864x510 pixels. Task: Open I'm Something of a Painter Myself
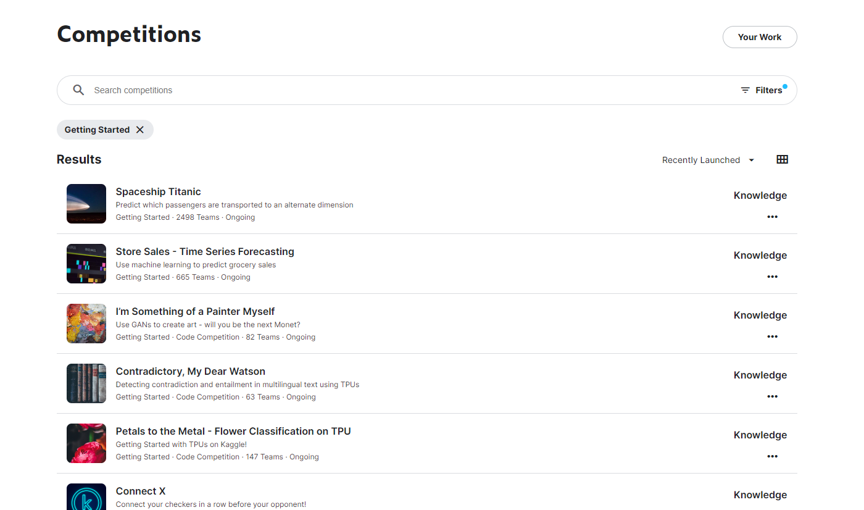pyautogui.click(x=195, y=311)
